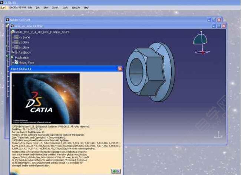Minimize the background CATPart document window
Screen dimensions: 241x175
tap(209, 20)
